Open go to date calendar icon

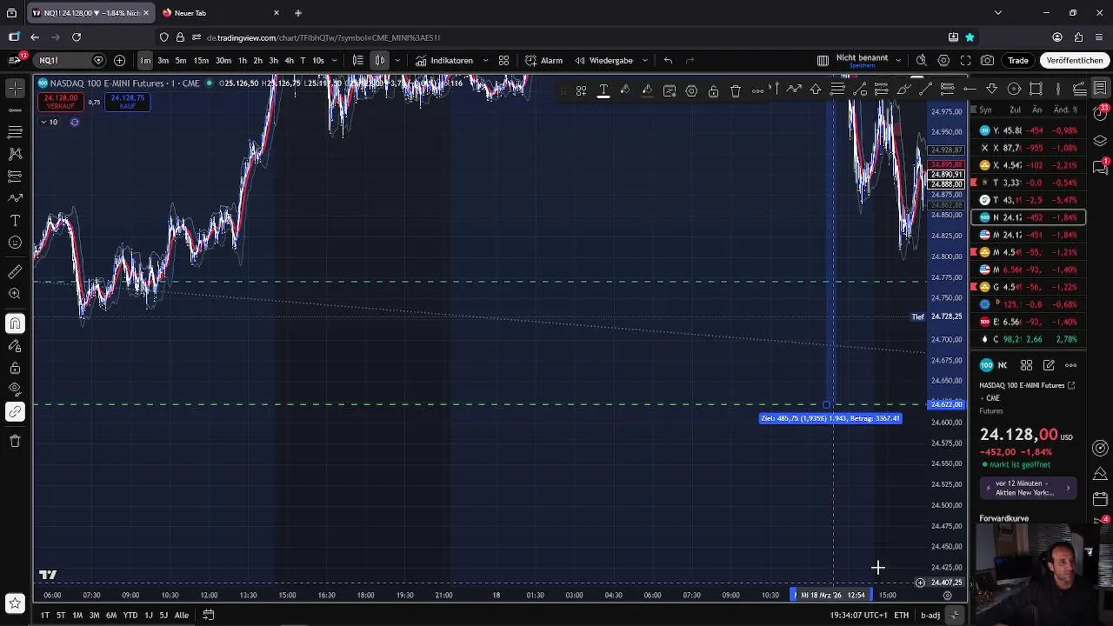click(x=209, y=615)
